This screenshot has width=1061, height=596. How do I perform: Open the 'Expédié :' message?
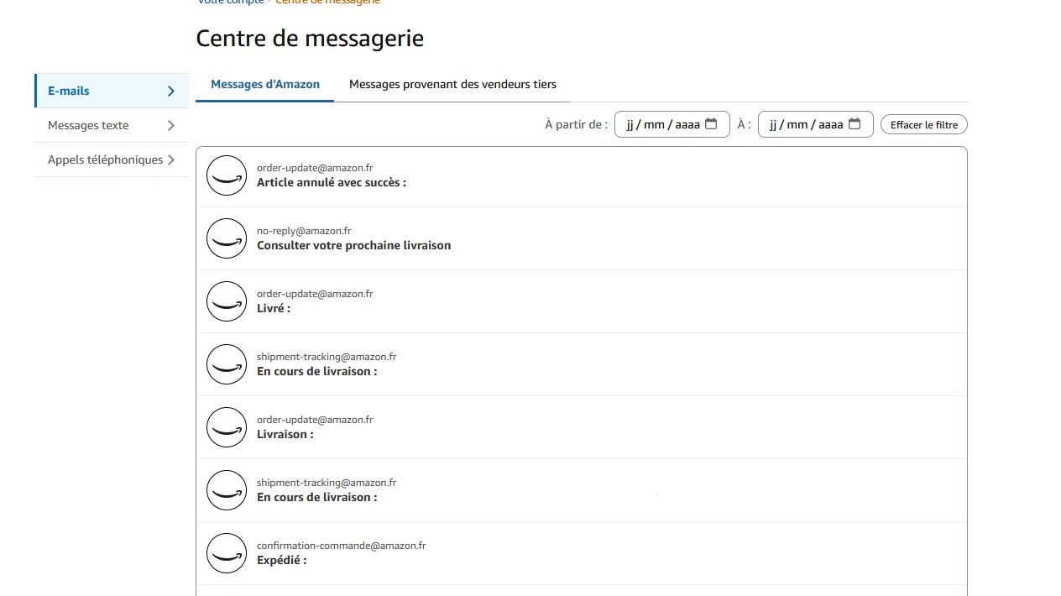tap(582, 553)
